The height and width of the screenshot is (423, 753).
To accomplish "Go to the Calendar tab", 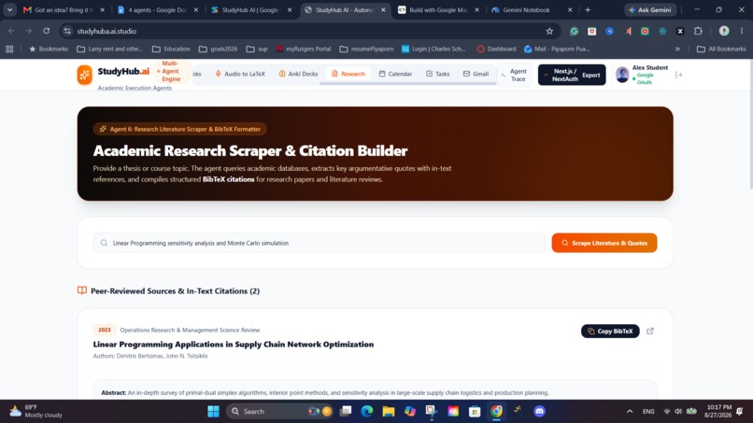I will (395, 74).
